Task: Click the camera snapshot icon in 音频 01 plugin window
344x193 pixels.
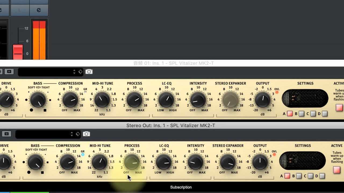Action: 89,72
